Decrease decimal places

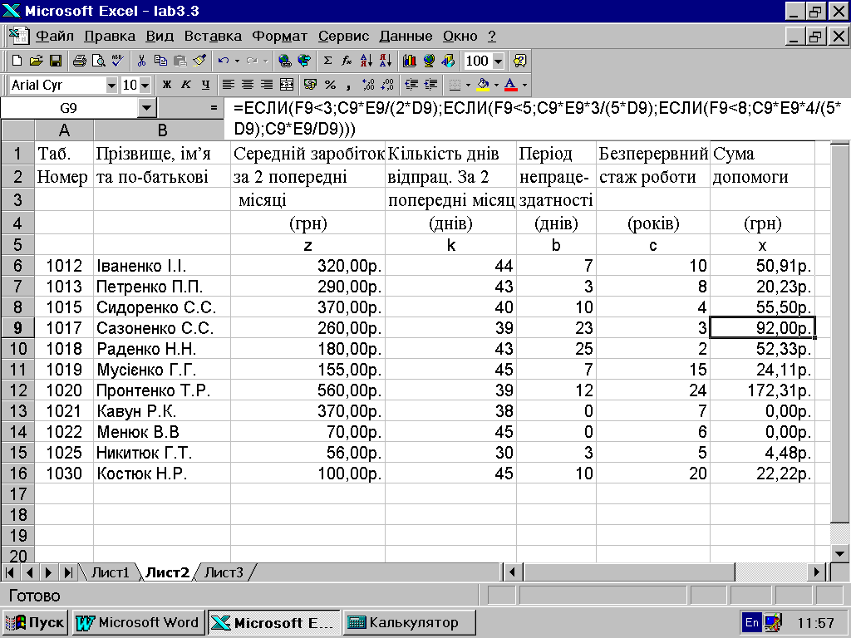[x=387, y=85]
